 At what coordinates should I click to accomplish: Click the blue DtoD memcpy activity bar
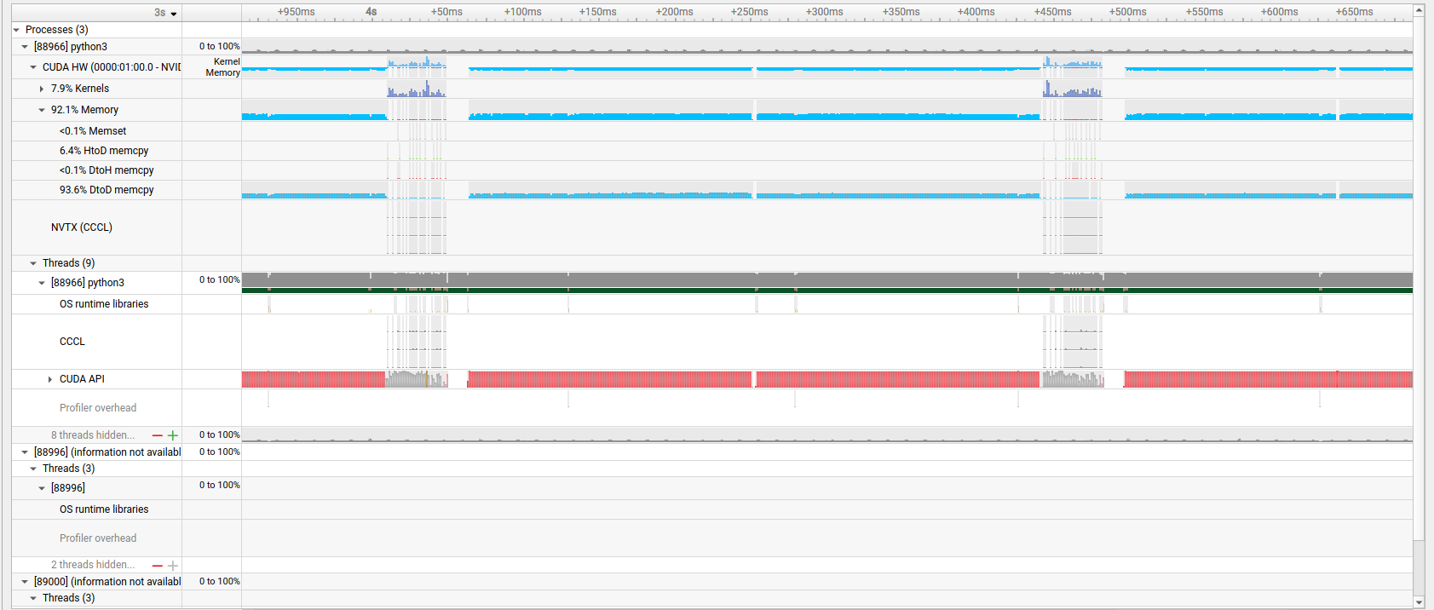(609, 196)
